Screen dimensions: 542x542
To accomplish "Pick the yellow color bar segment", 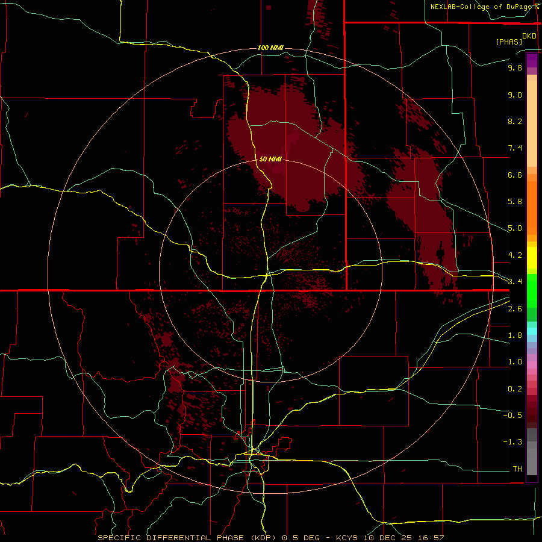I will (532, 258).
